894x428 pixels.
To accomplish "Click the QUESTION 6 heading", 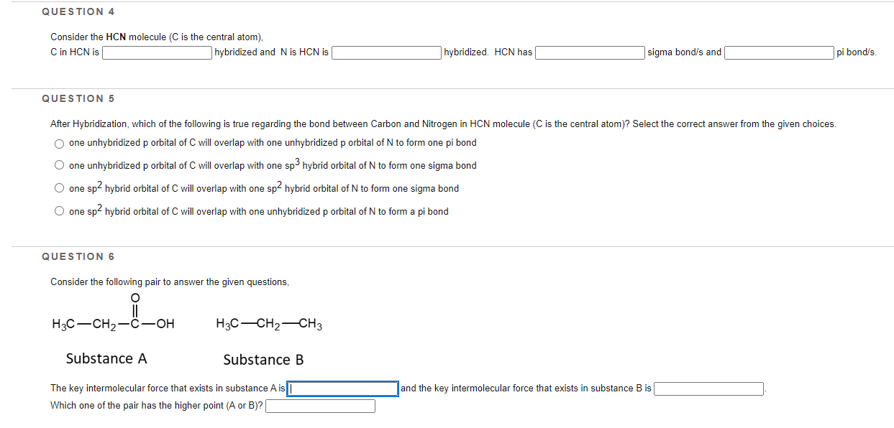I will coord(78,256).
